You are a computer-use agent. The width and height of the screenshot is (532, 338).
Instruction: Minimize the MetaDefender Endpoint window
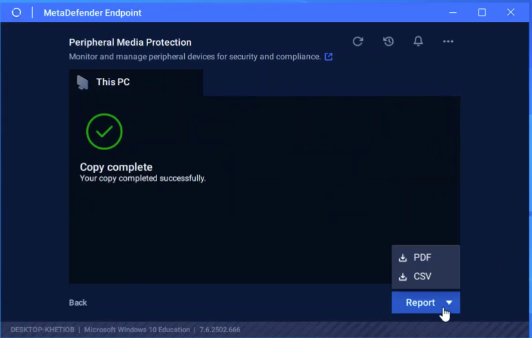pos(453,12)
